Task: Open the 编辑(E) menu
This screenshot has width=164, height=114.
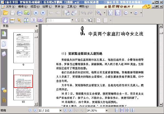Action: click(x=23, y=7)
